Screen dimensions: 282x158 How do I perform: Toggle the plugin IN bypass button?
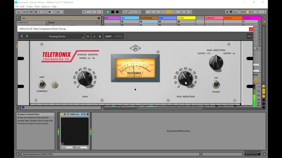tap(88, 36)
